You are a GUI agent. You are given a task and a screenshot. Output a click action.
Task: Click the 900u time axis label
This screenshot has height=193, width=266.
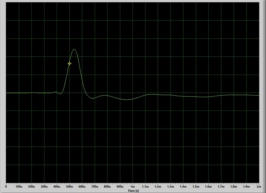[x=120, y=186]
